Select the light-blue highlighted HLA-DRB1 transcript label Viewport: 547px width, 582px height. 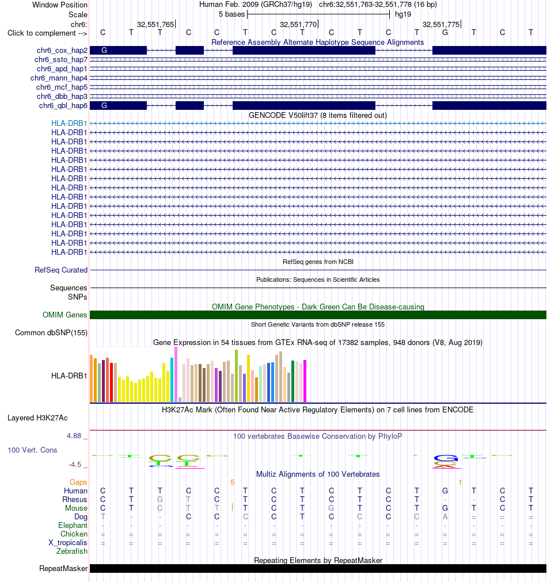pos(69,123)
